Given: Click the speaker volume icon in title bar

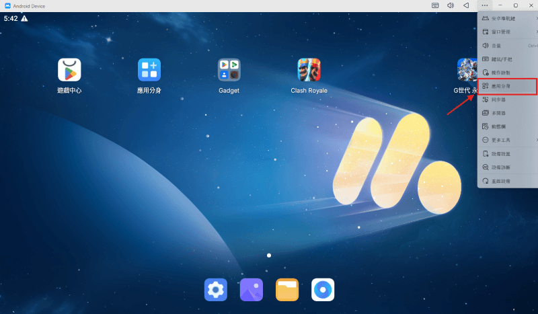Looking at the screenshot, I should [451, 5].
